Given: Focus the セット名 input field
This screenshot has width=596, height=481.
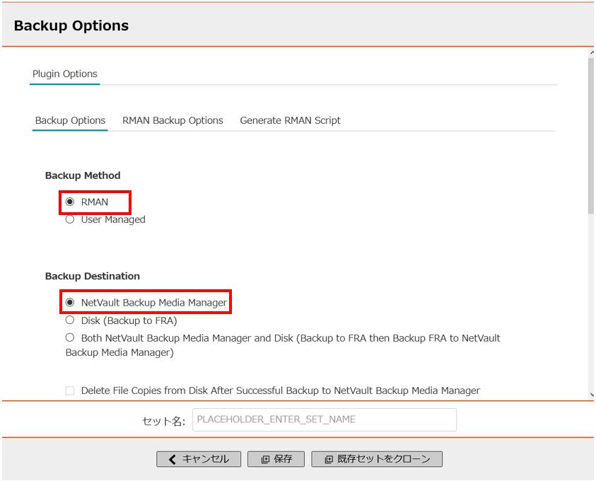Looking at the screenshot, I should tap(325, 419).
